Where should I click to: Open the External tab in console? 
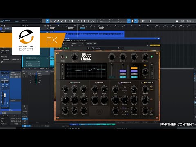[25, 116]
